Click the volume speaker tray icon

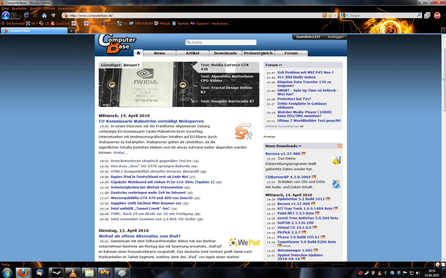418,273
